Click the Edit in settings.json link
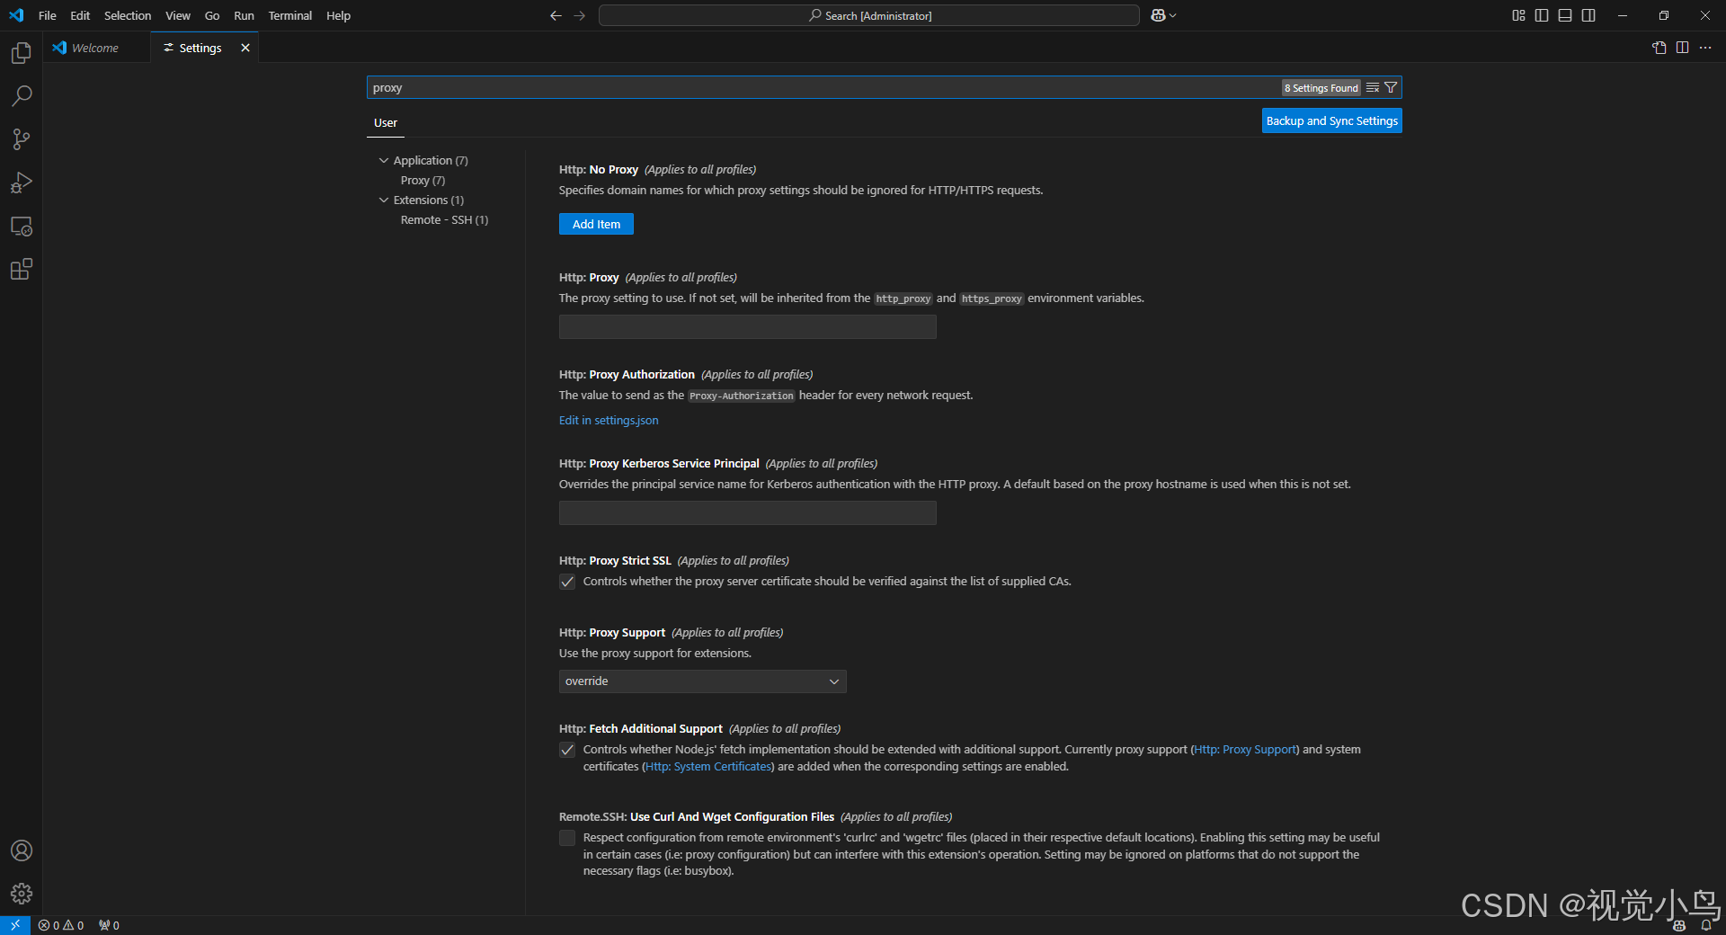1726x935 pixels. pos(609,421)
